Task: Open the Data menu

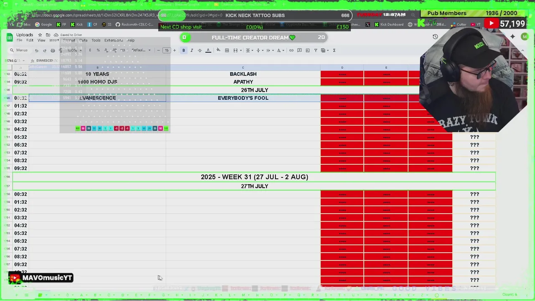Action: 84,41
